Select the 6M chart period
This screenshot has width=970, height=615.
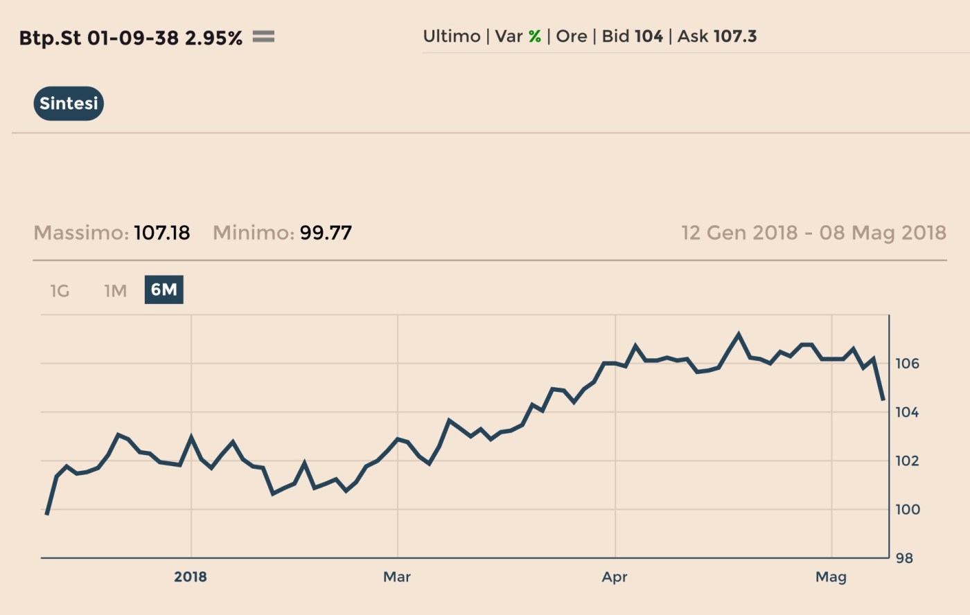164,289
